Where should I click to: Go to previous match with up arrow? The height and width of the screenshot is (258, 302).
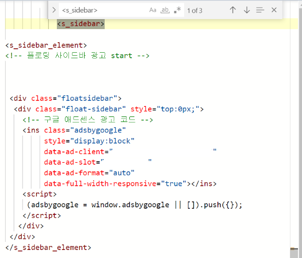(233, 10)
